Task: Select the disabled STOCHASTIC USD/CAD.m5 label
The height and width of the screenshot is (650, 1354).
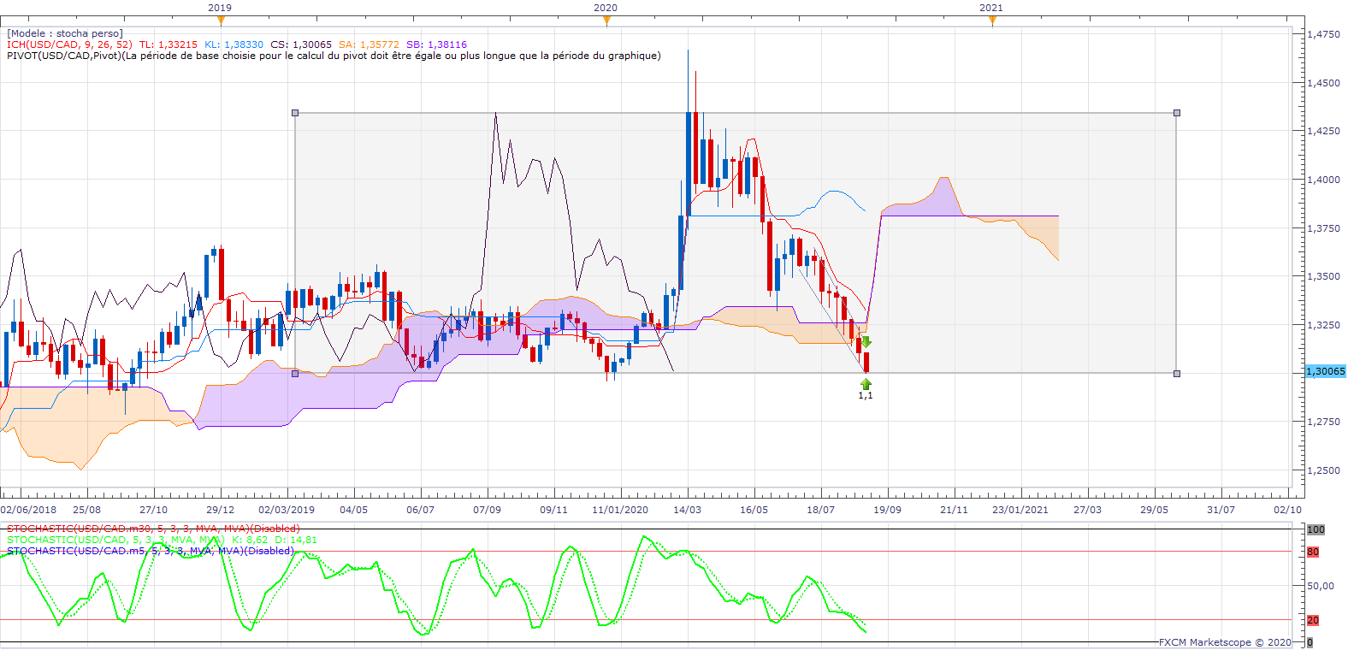Action: click(151, 551)
